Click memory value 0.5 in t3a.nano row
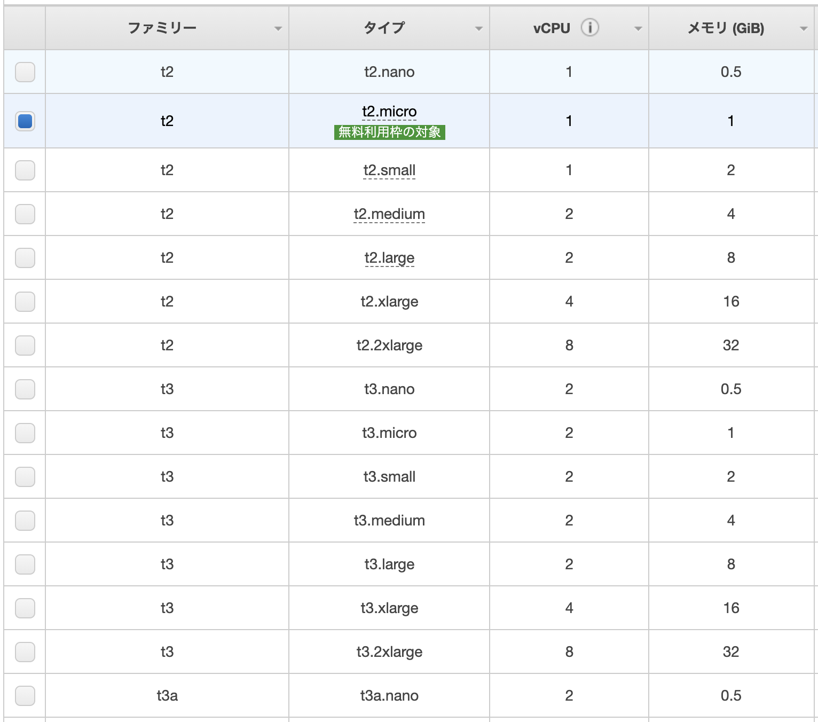 tap(731, 696)
